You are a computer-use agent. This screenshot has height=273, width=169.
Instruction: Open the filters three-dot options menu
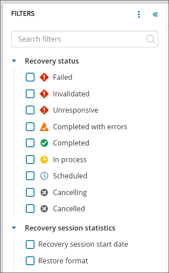coord(138,14)
